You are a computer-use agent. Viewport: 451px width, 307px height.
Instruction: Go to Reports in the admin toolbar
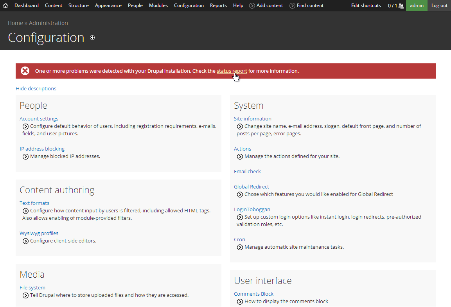[x=218, y=5]
